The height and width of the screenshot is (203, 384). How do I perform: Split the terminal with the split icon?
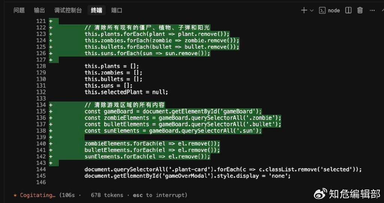[x=348, y=10]
